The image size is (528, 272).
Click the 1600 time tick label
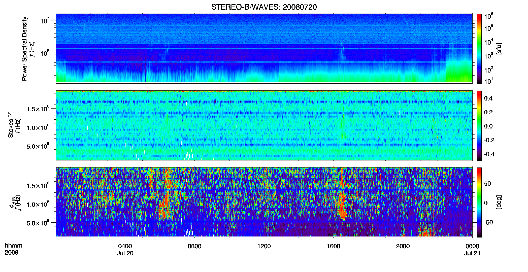click(x=334, y=246)
